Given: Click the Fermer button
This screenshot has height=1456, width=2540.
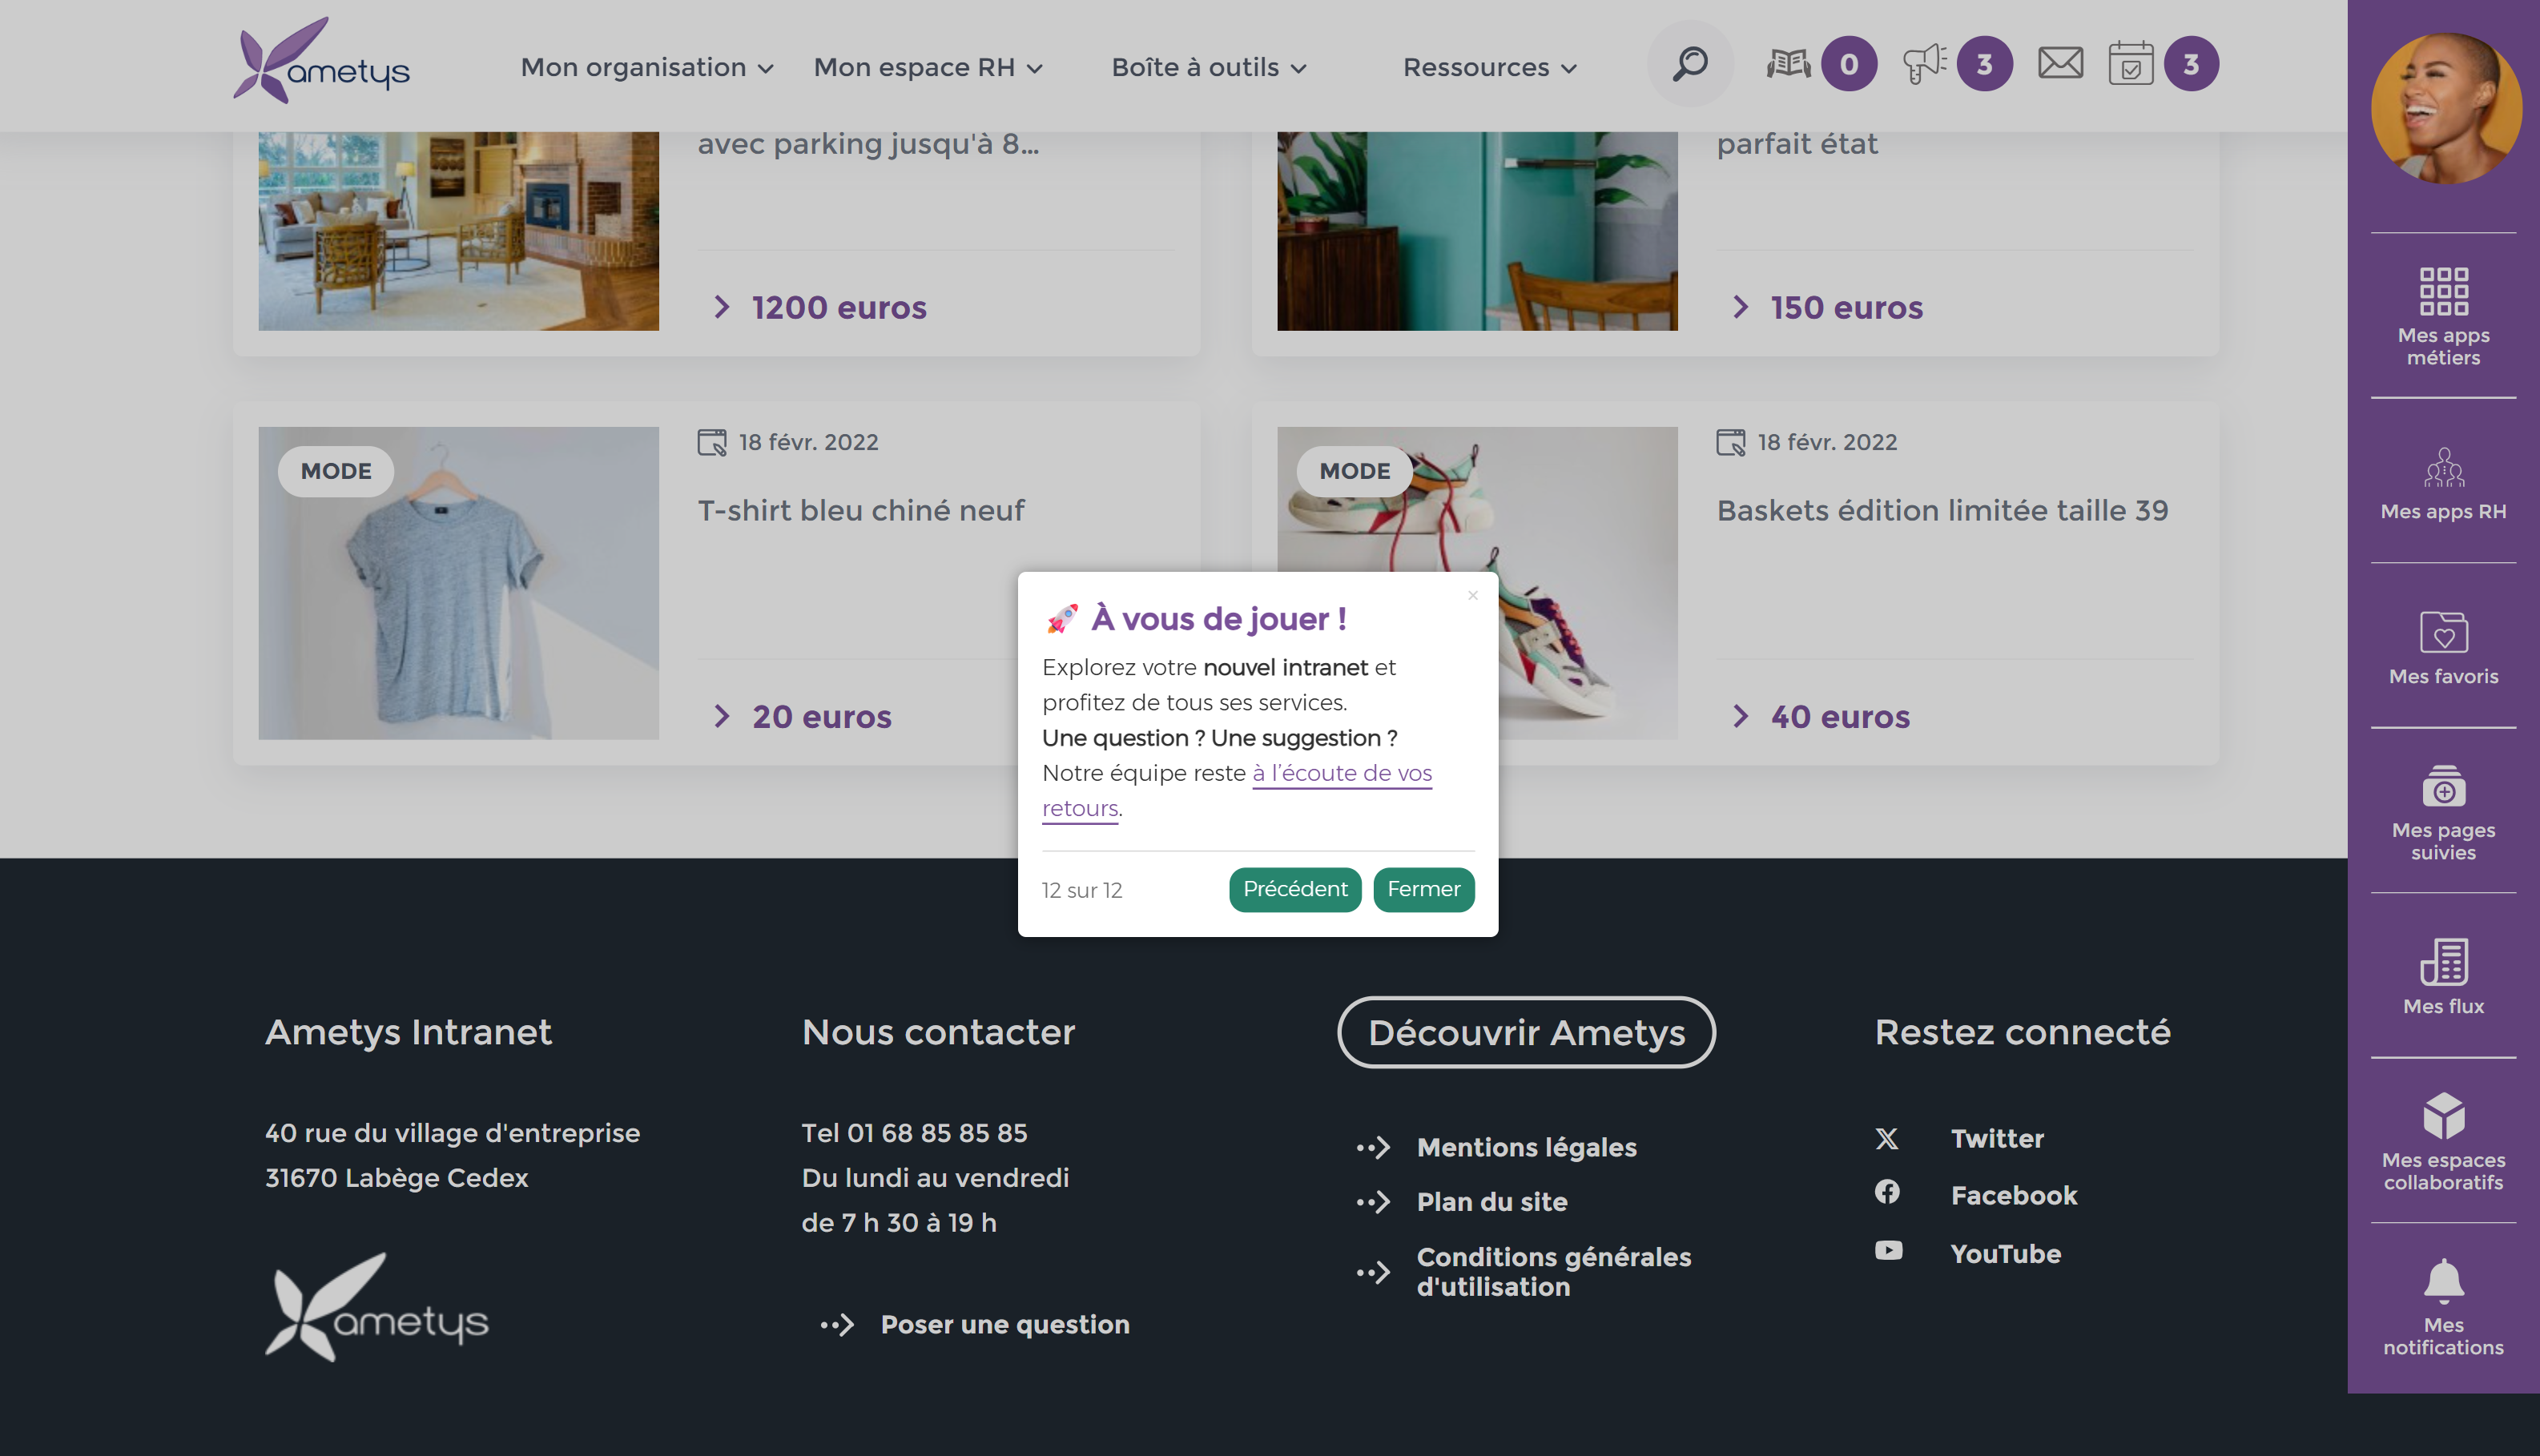Looking at the screenshot, I should [1423, 889].
